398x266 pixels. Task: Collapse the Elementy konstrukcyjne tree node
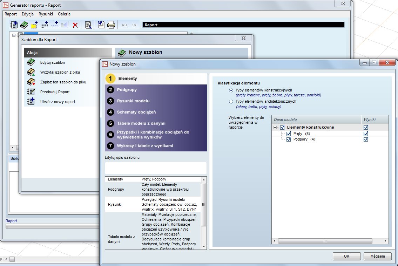(x=276, y=128)
